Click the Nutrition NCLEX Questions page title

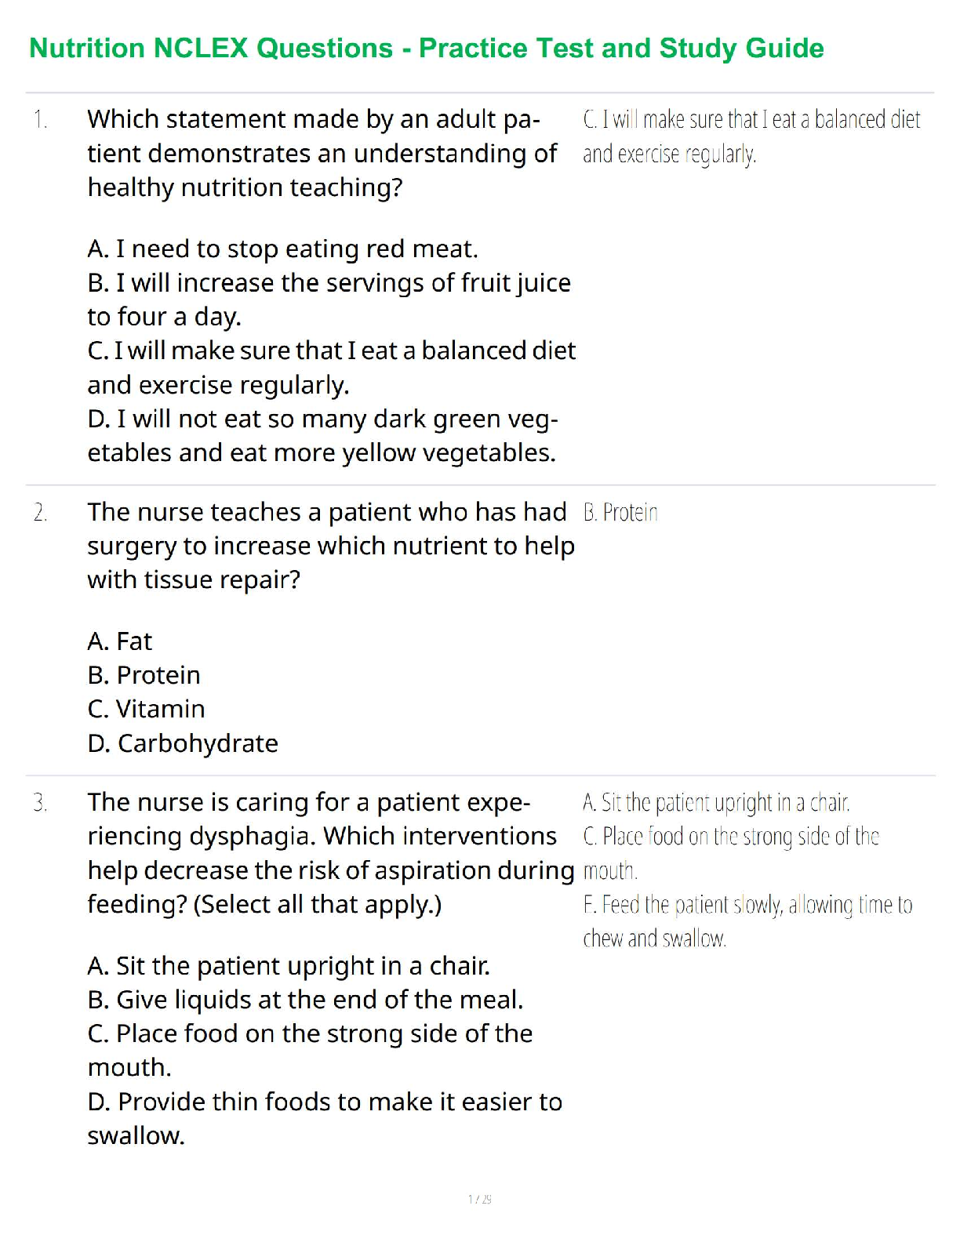point(426,49)
